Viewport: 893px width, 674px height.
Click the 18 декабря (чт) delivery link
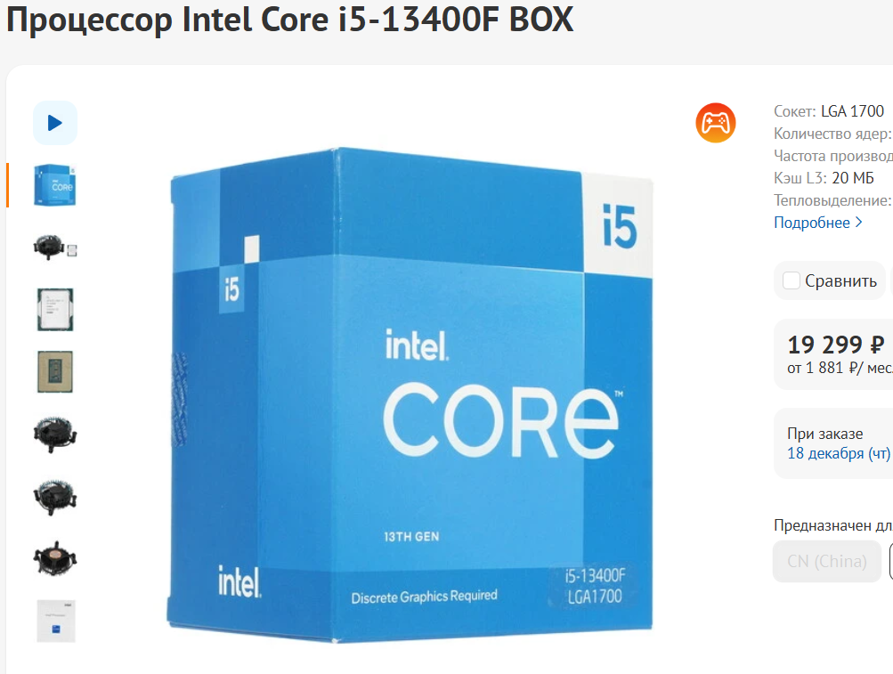click(839, 453)
